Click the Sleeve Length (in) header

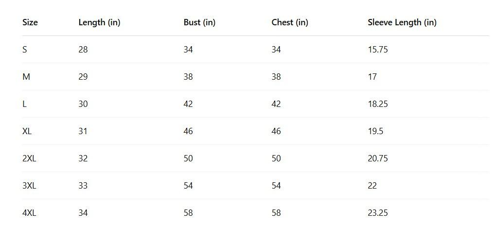(402, 22)
